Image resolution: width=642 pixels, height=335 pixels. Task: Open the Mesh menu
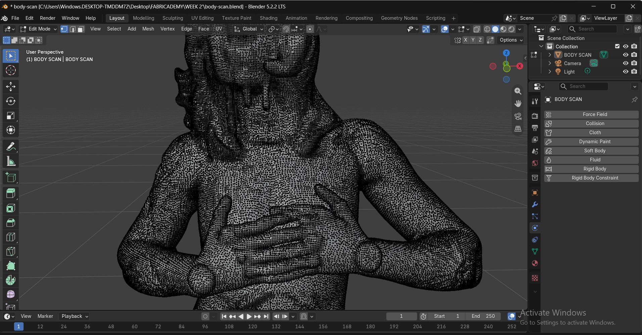[x=148, y=29]
